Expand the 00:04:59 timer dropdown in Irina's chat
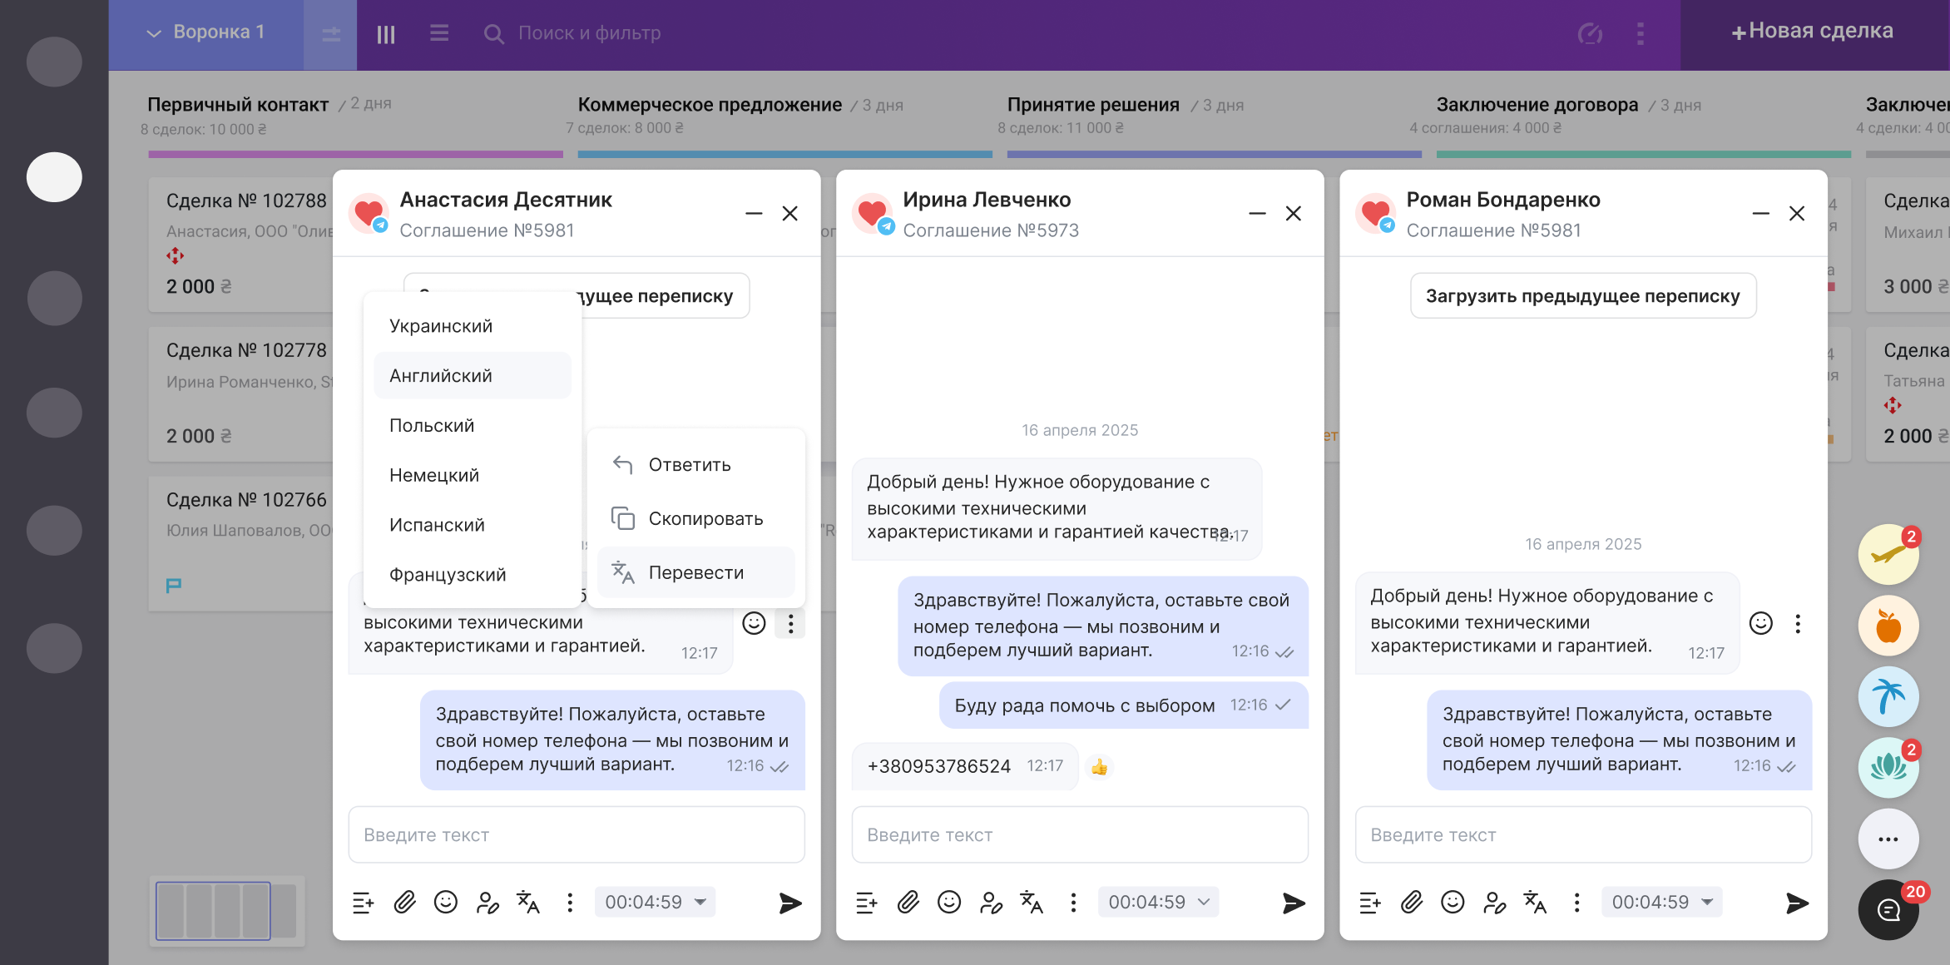The width and height of the screenshot is (1950, 965). pos(1158,902)
